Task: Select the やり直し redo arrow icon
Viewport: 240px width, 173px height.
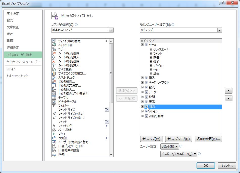Action: 54,138
